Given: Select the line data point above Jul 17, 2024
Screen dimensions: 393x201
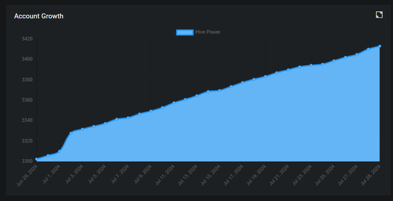Looking at the screenshot, I should (243, 82).
